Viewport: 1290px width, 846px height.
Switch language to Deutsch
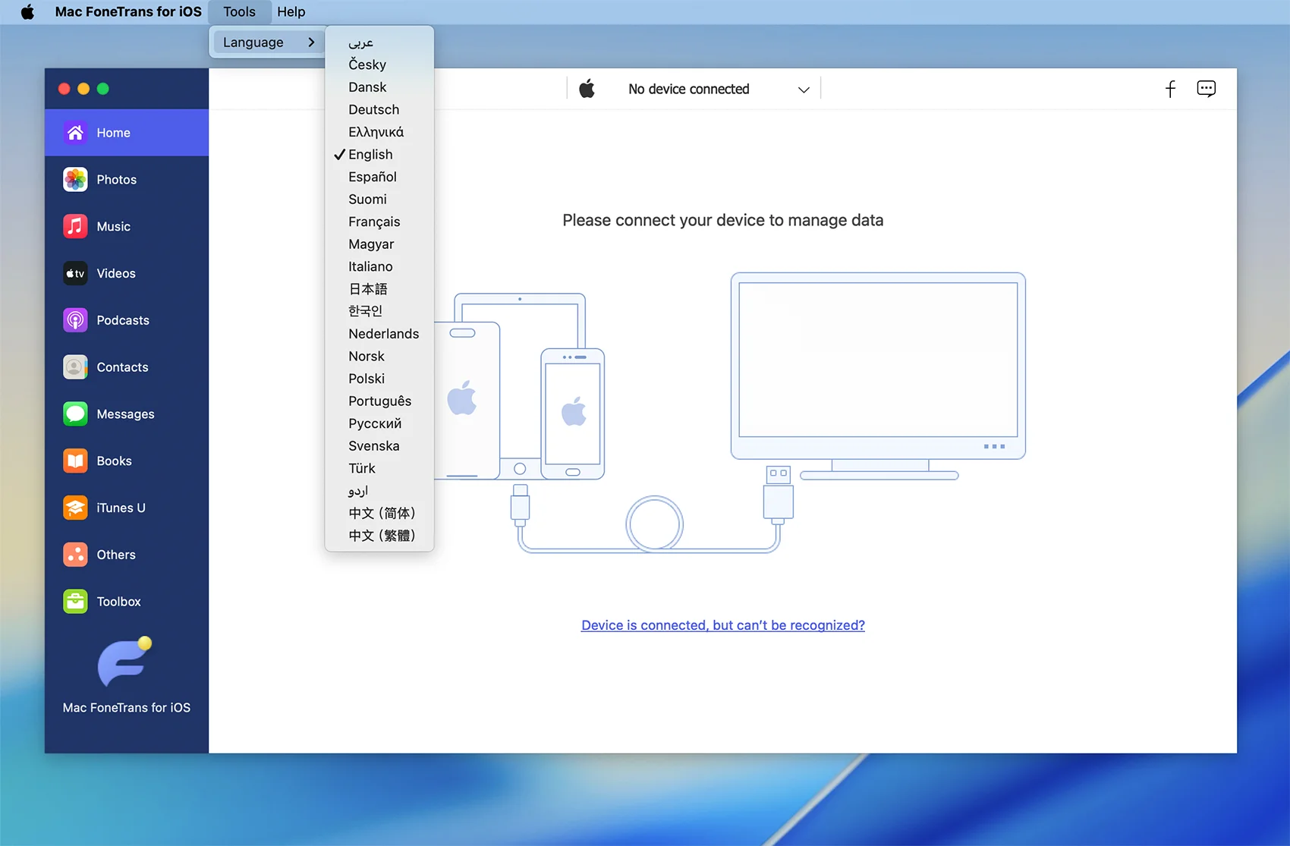point(373,110)
